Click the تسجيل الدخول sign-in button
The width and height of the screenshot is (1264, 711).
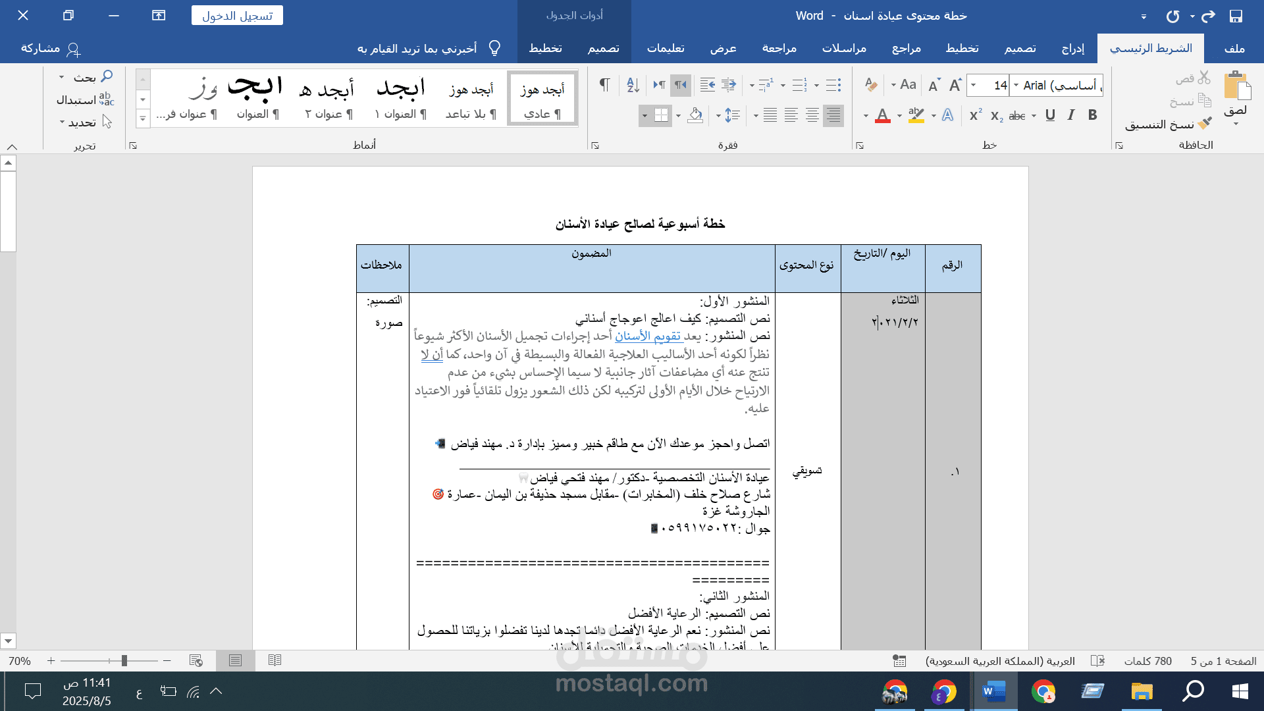(237, 14)
